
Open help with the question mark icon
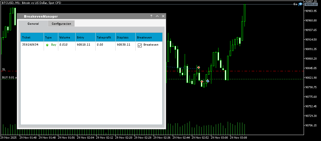point(151,16)
